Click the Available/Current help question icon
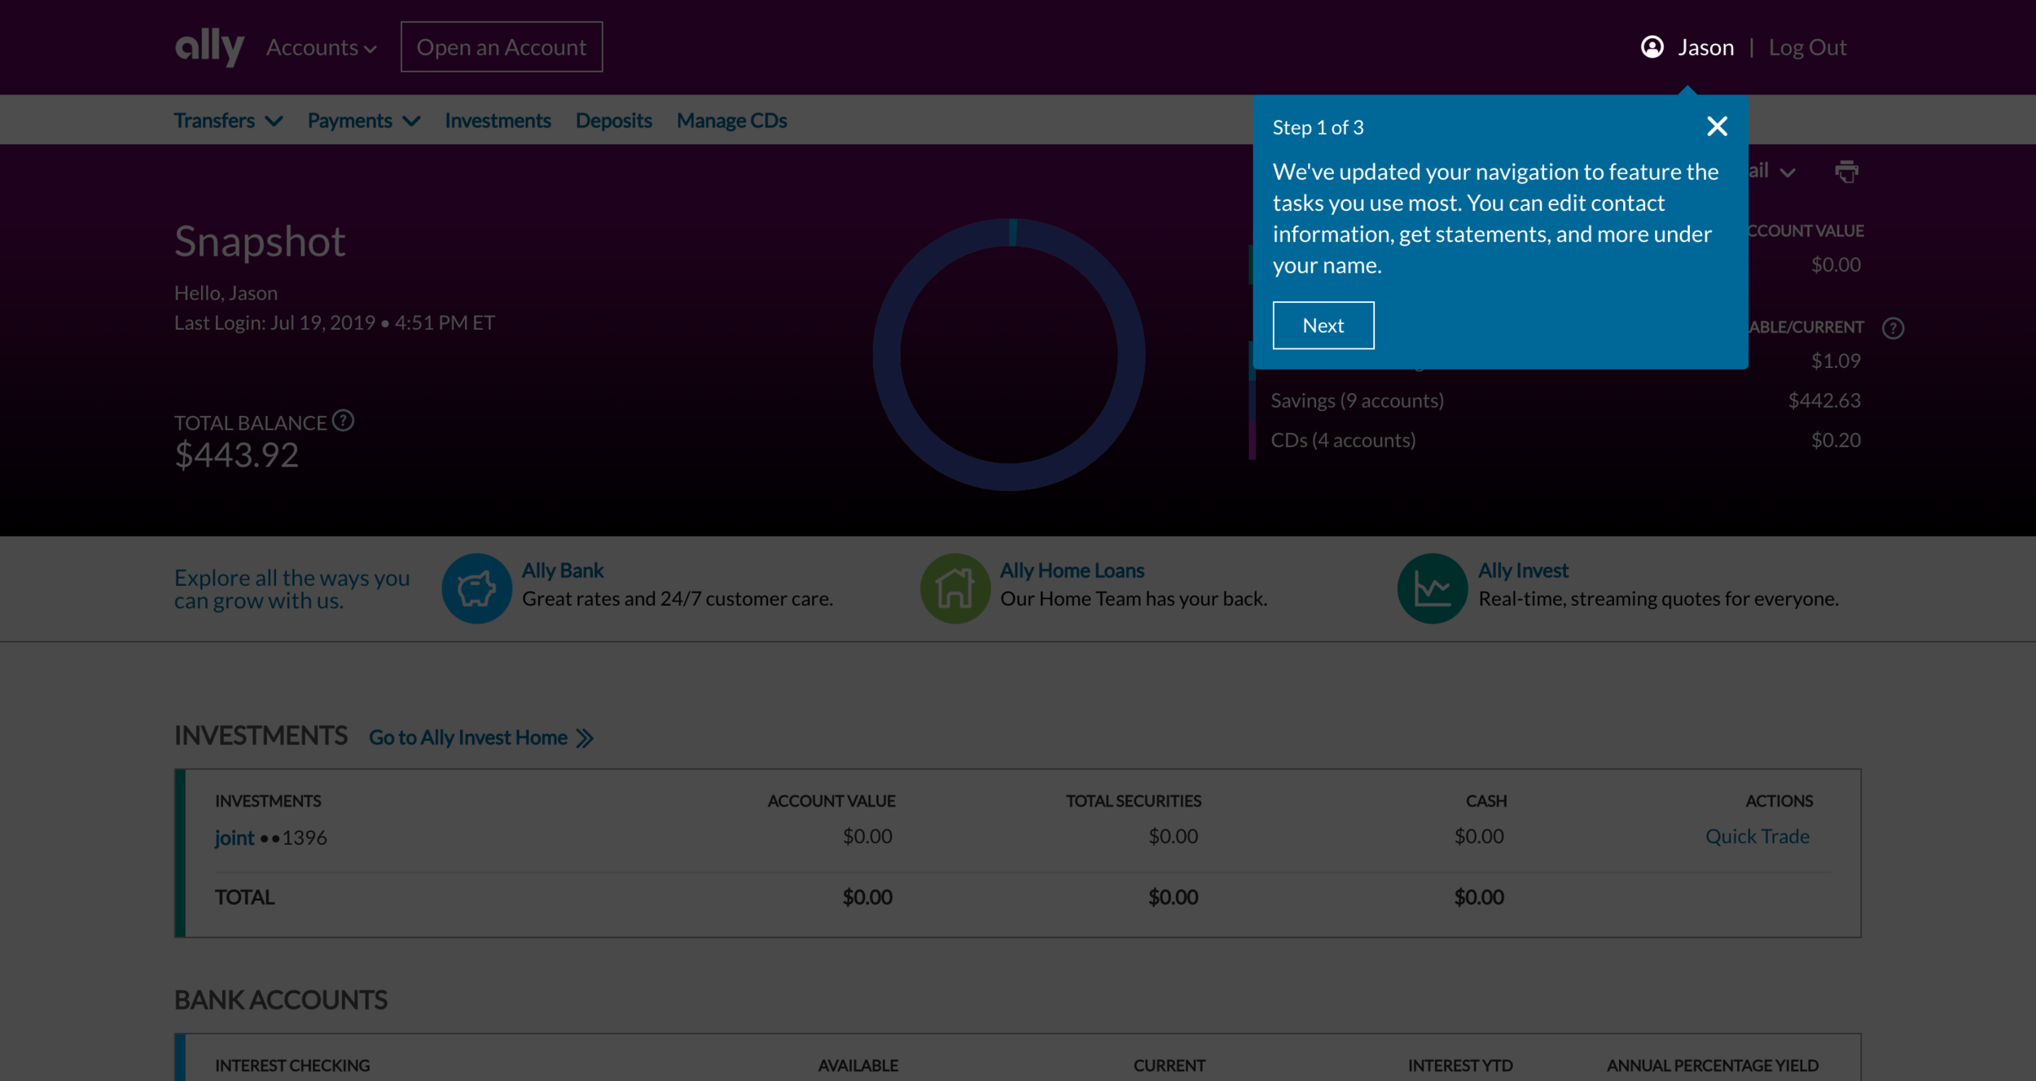The width and height of the screenshot is (2036, 1081). point(1893,328)
